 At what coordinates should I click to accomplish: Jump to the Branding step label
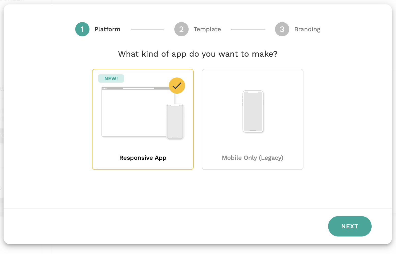coord(307,29)
